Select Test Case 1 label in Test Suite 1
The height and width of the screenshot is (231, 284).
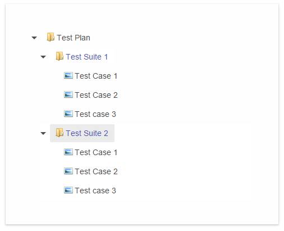point(96,76)
